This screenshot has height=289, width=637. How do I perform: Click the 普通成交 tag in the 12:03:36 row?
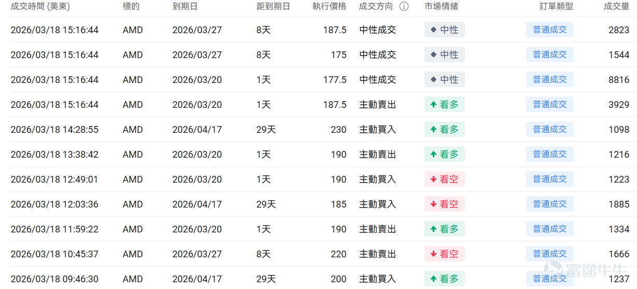tap(550, 204)
